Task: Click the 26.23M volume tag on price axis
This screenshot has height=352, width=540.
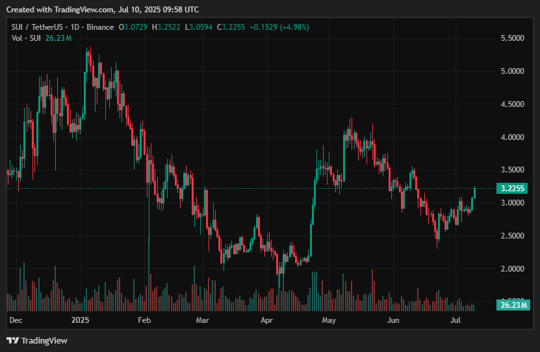Action: click(x=513, y=305)
